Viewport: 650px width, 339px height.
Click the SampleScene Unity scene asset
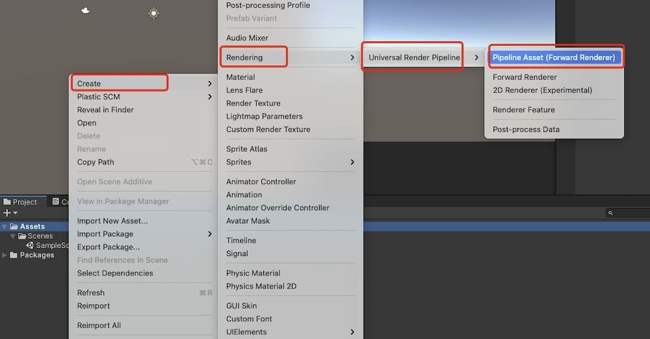[x=46, y=245]
